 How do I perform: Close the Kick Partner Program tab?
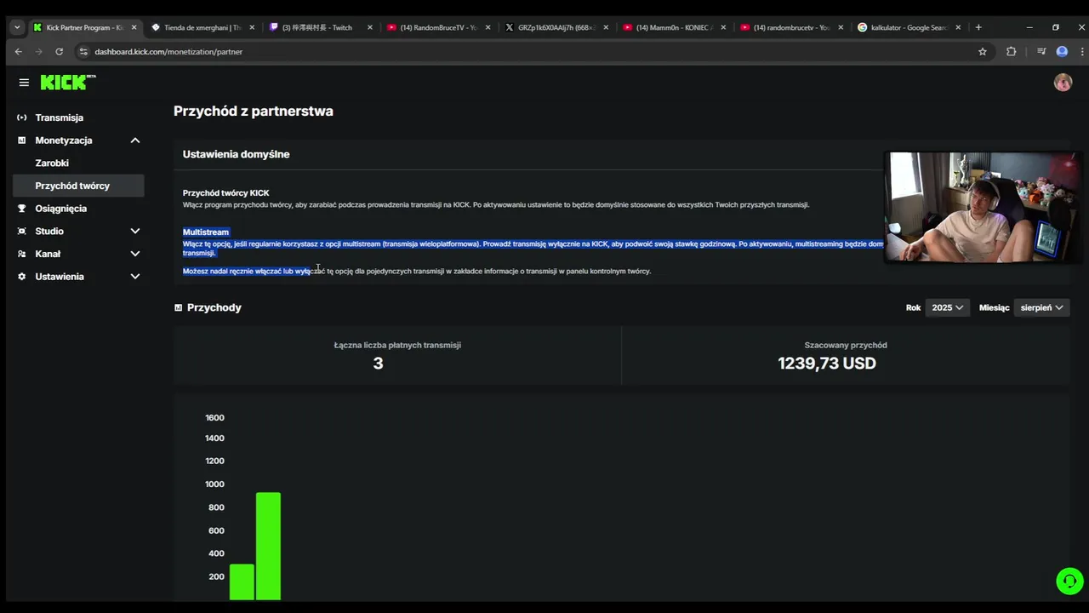[x=134, y=27]
